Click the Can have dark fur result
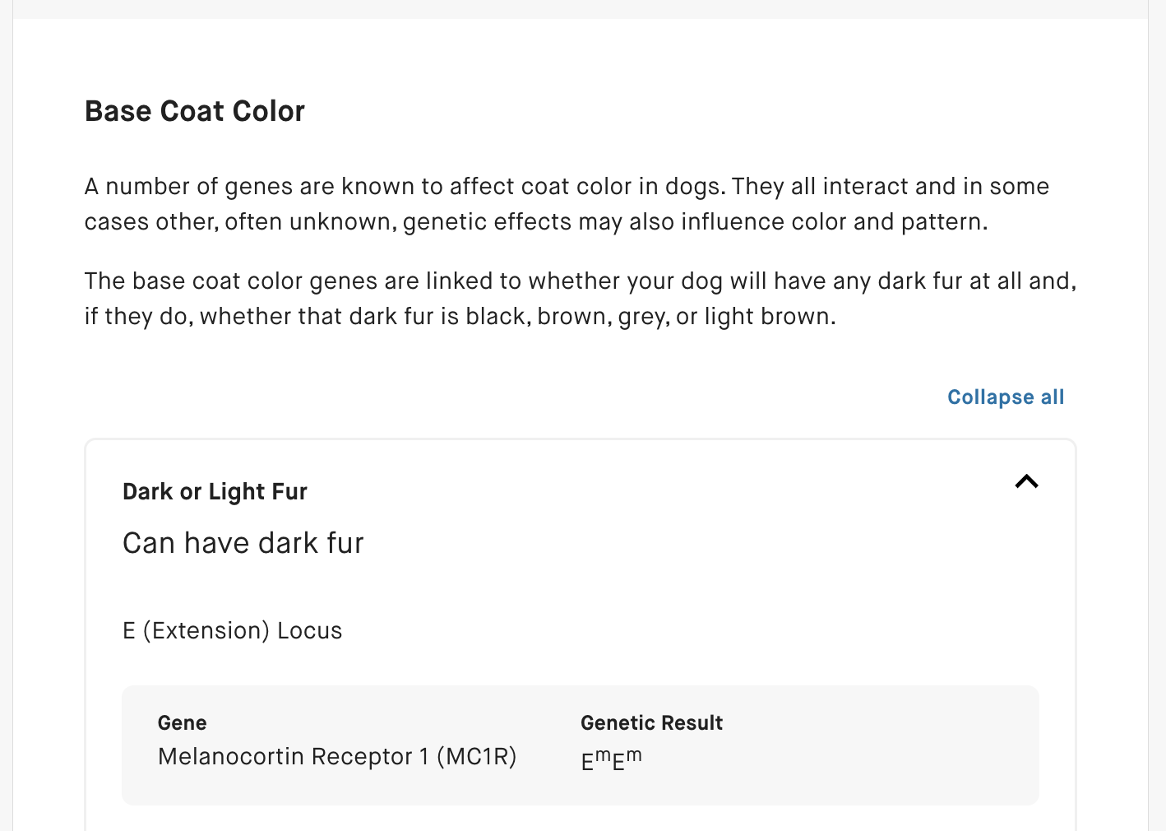This screenshot has height=831, width=1166. tap(243, 543)
